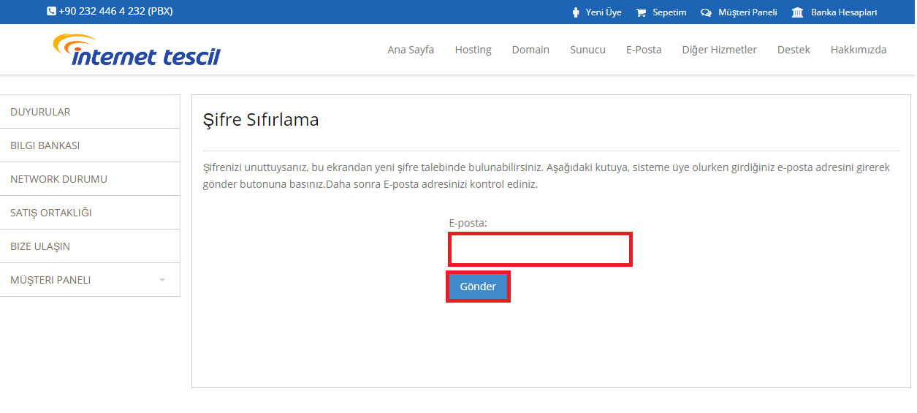Click the E-posta: field label

pos(468,223)
